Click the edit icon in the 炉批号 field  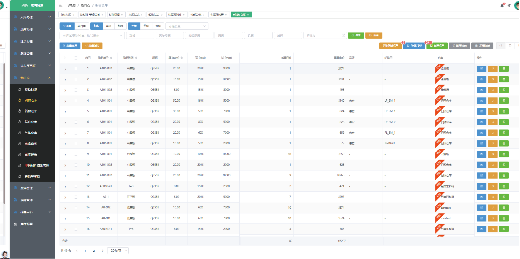point(343,36)
